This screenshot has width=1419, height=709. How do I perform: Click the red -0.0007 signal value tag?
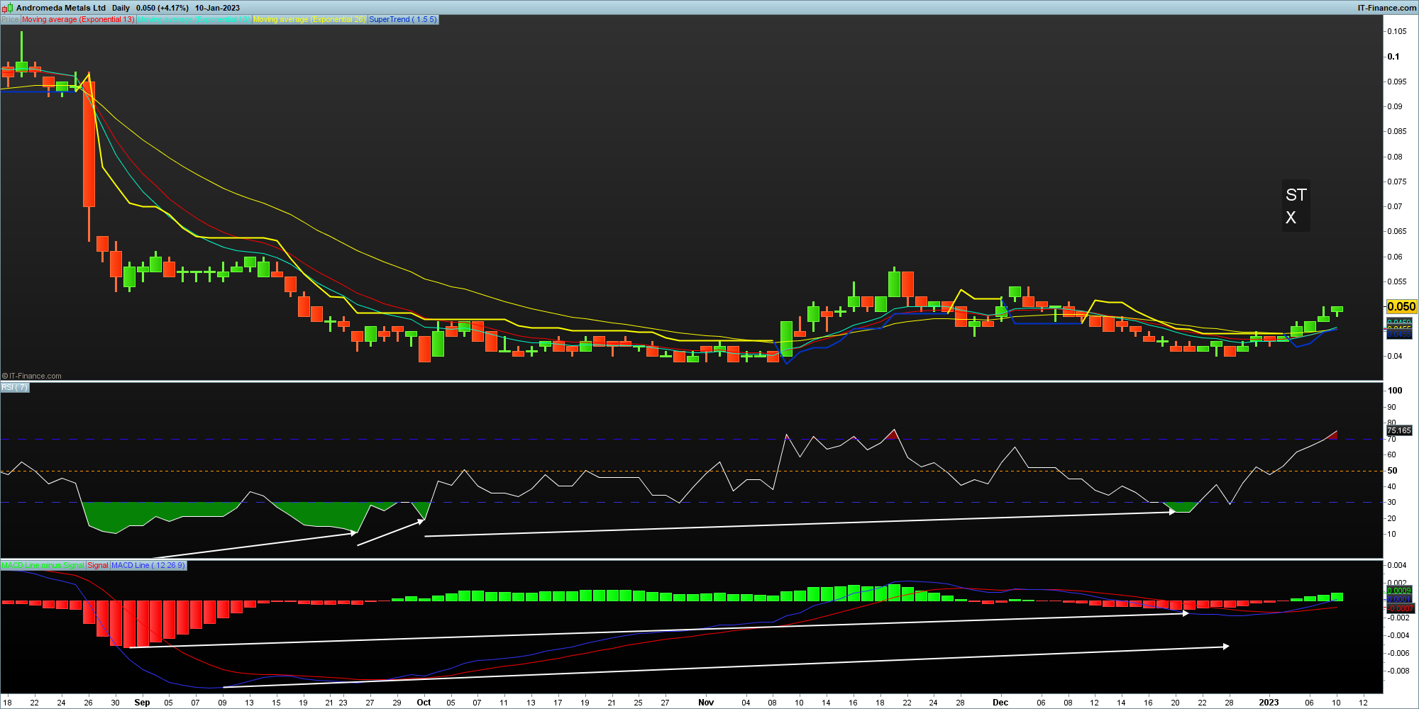point(1401,608)
